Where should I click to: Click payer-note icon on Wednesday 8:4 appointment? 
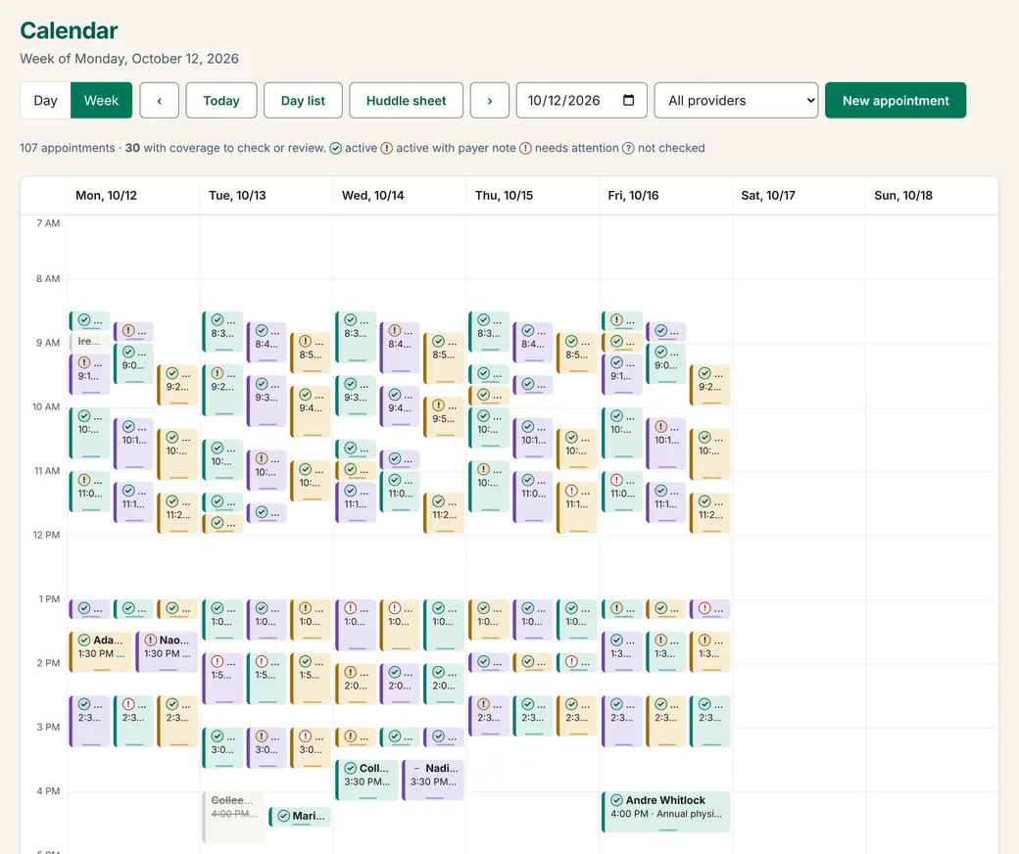click(x=395, y=331)
